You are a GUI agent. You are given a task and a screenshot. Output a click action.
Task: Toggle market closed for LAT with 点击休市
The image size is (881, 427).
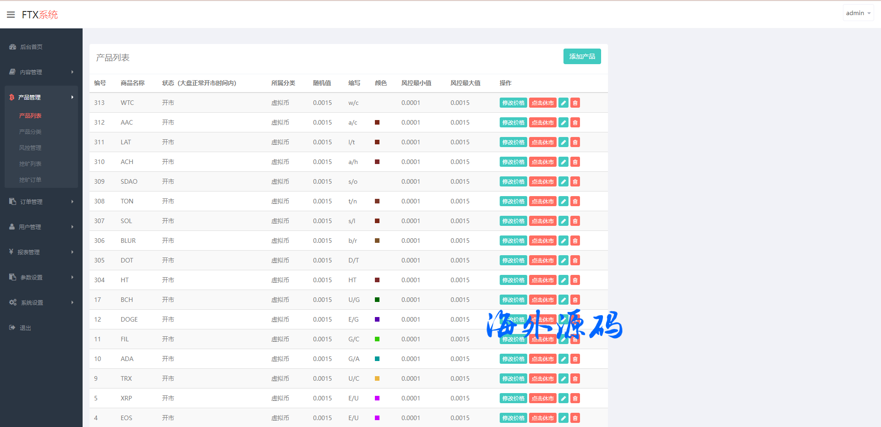click(x=542, y=142)
